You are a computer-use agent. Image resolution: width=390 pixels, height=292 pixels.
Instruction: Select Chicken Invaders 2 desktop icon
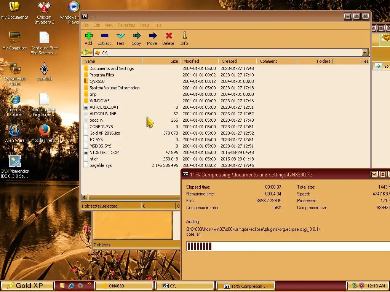click(x=44, y=13)
